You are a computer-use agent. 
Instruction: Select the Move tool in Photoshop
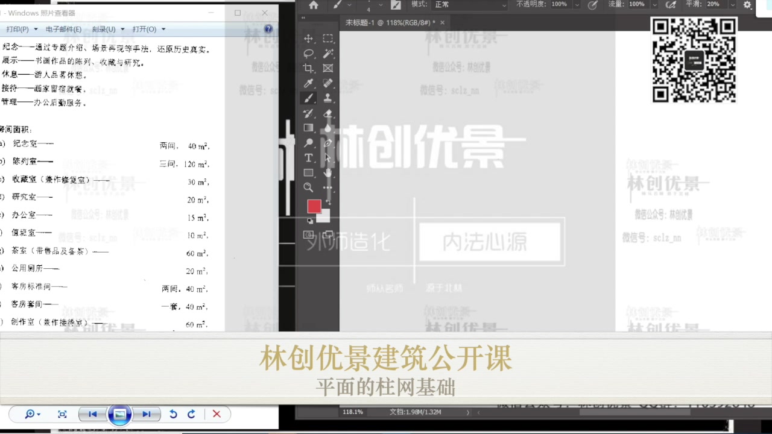click(308, 39)
